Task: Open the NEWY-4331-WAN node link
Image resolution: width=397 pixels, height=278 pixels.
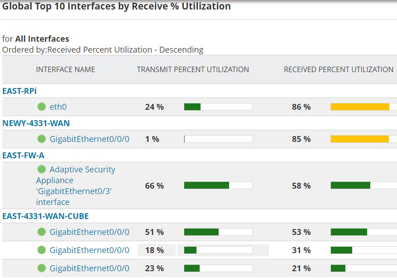Action: coord(36,123)
